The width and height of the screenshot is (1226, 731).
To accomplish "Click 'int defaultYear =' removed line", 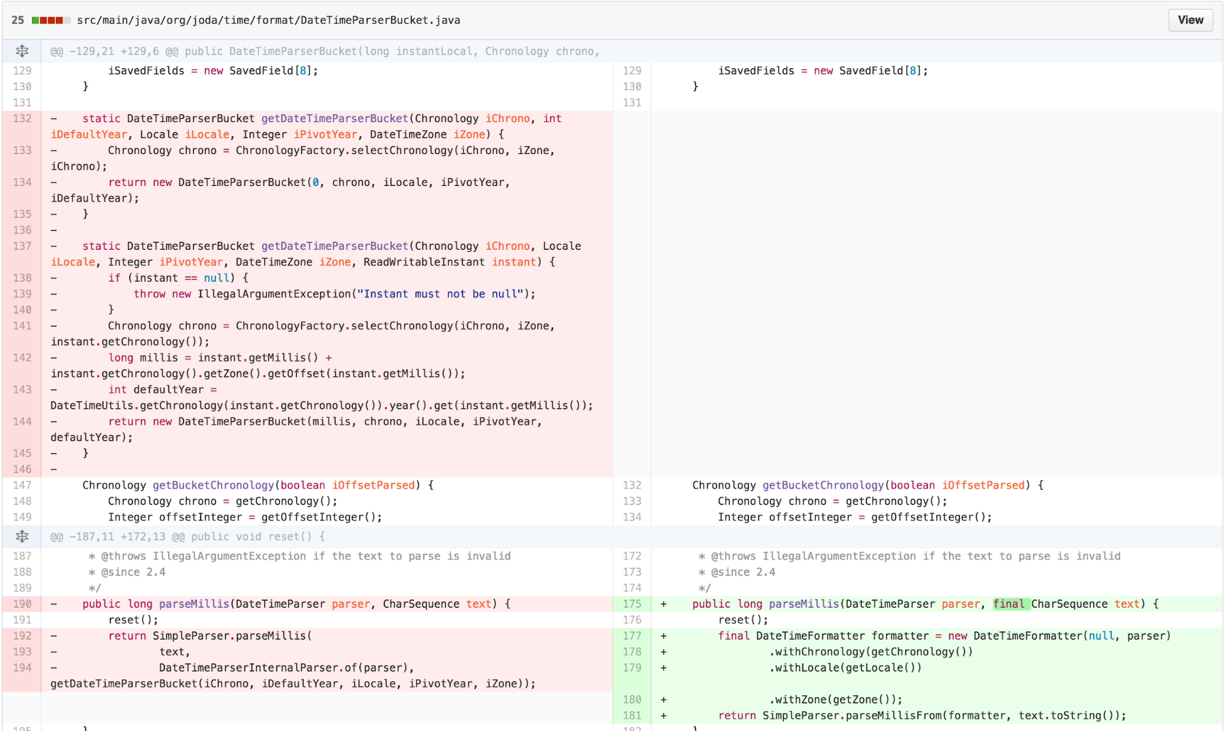I will (163, 390).
